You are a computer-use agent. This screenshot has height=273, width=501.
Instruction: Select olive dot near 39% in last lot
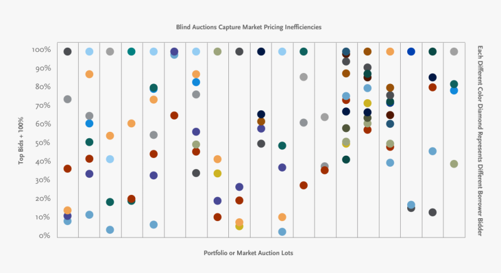click(454, 164)
